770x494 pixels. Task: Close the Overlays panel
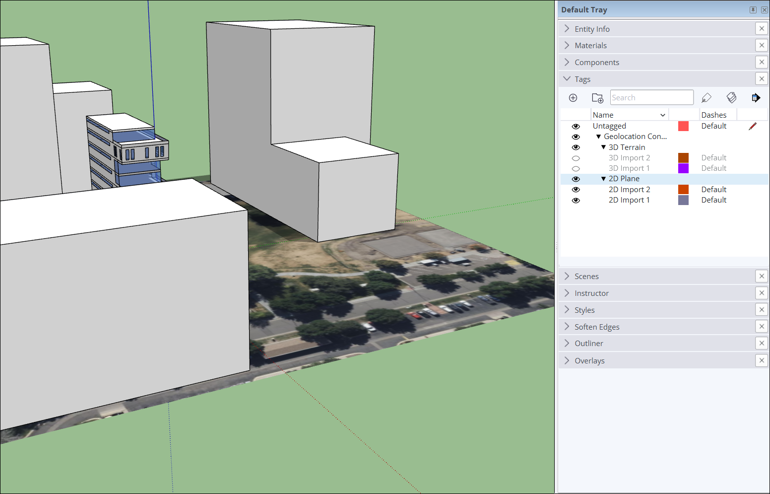[762, 360]
